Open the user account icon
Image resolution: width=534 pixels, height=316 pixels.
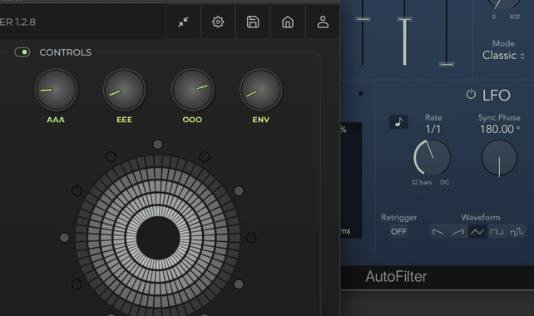pyautogui.click(x=323, y=22)
